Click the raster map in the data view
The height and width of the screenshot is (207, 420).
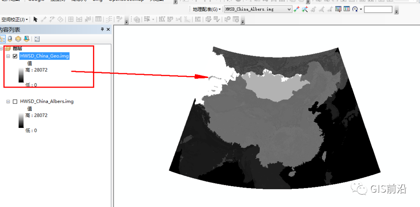(275, 117)
